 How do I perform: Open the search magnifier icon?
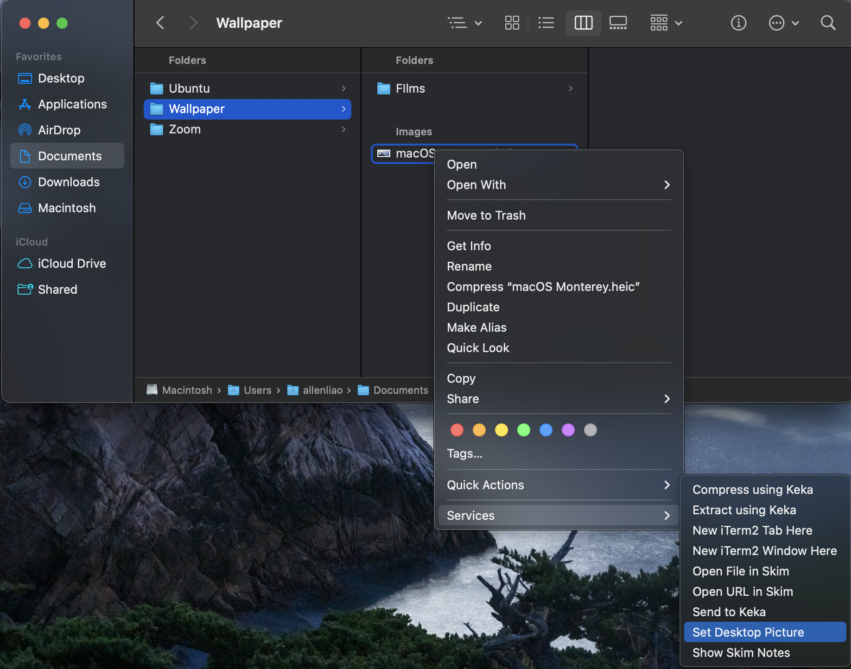[828, 23]
